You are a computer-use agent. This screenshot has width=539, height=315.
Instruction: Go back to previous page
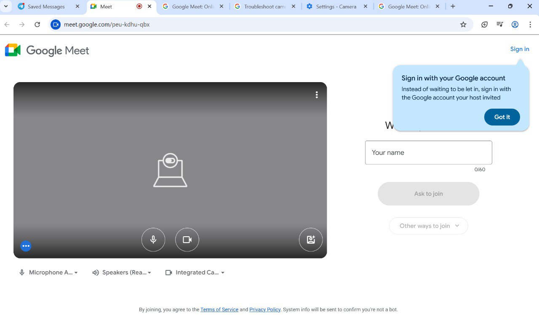[x=7, y=24]
